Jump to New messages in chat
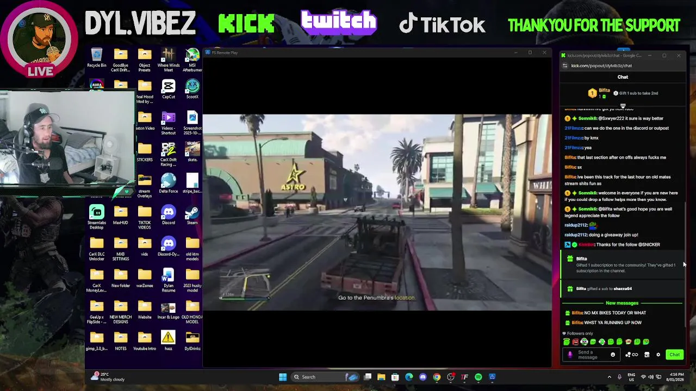696x391 pixels. [x=622, y=303]
